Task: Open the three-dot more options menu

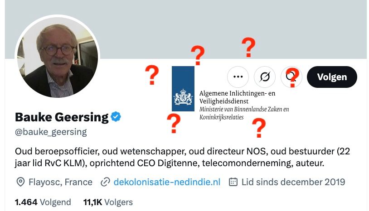Action: (238, 77)
